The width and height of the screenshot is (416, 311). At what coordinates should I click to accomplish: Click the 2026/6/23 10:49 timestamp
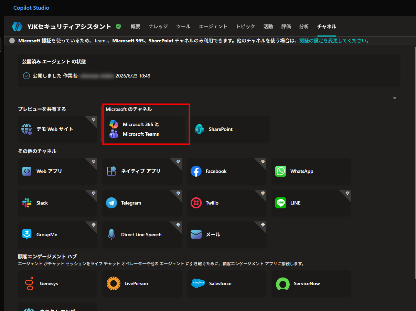pyautogui.click(x=133, y=76)
